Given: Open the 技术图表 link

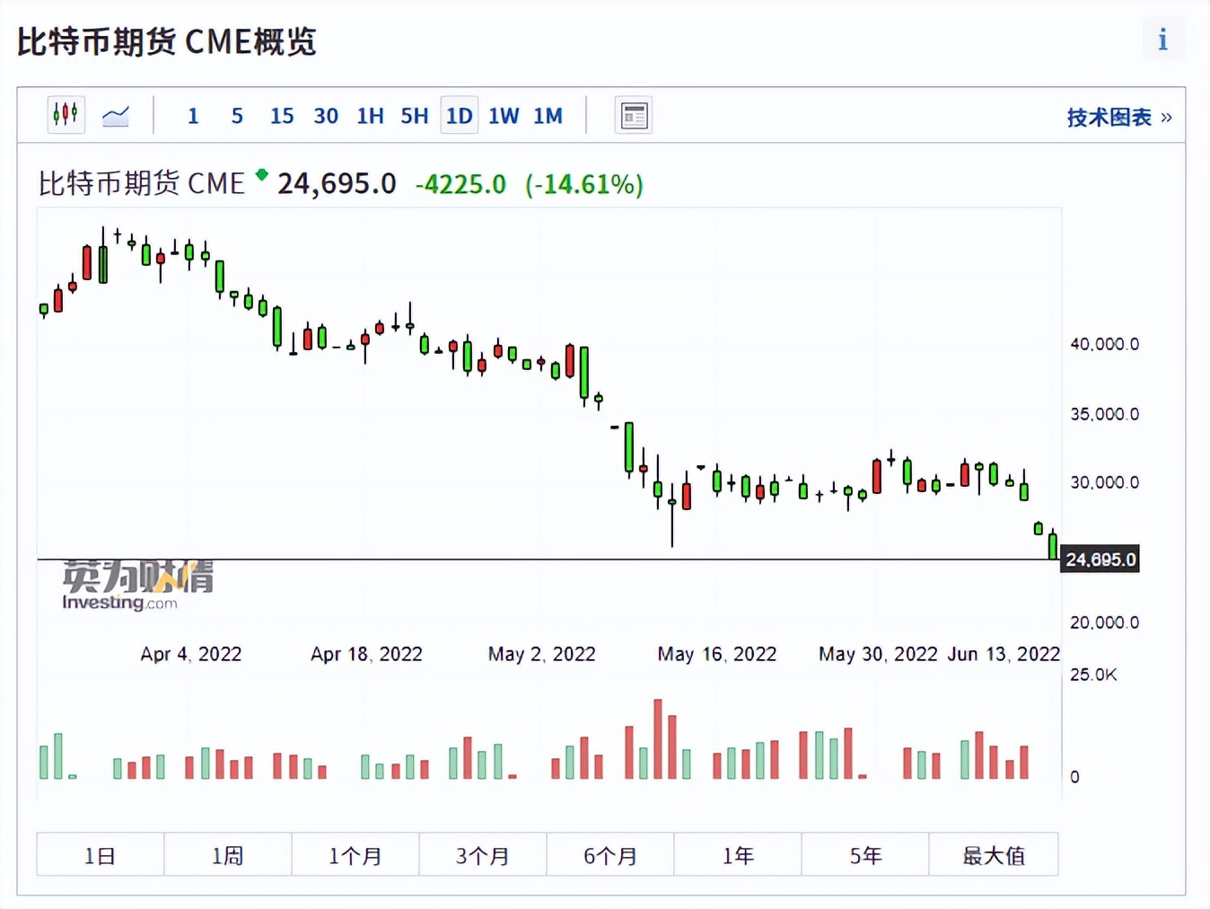Looking at the screenshot, I should coord(1119,118).
